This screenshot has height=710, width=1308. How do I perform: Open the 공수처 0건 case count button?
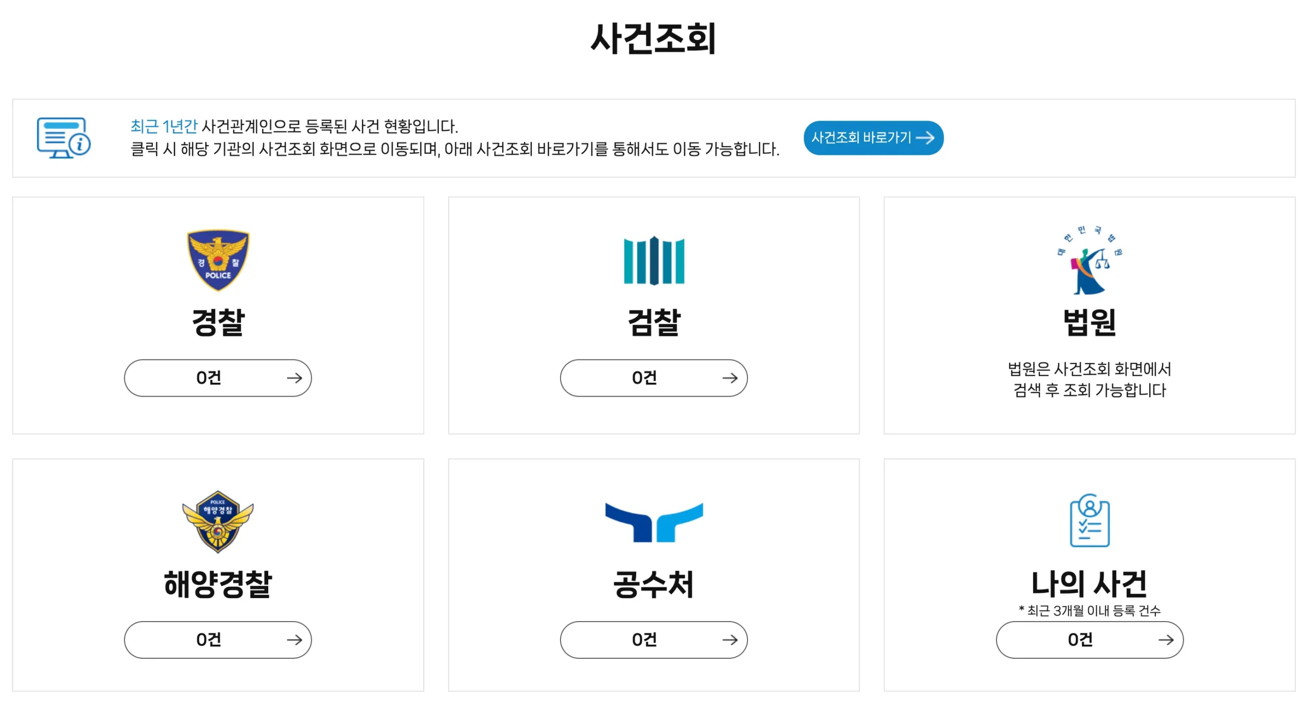click(x=653, y=640)
